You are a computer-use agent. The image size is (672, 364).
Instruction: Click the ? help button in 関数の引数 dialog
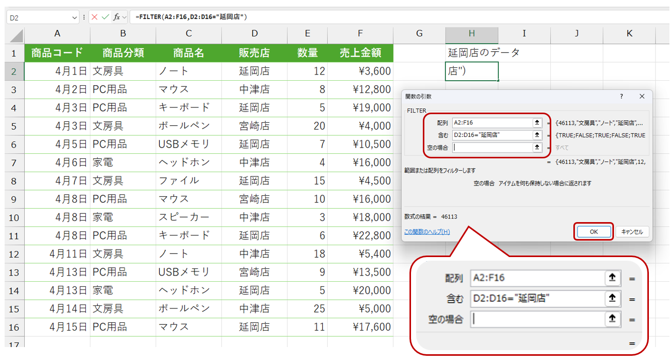point(622,96)
